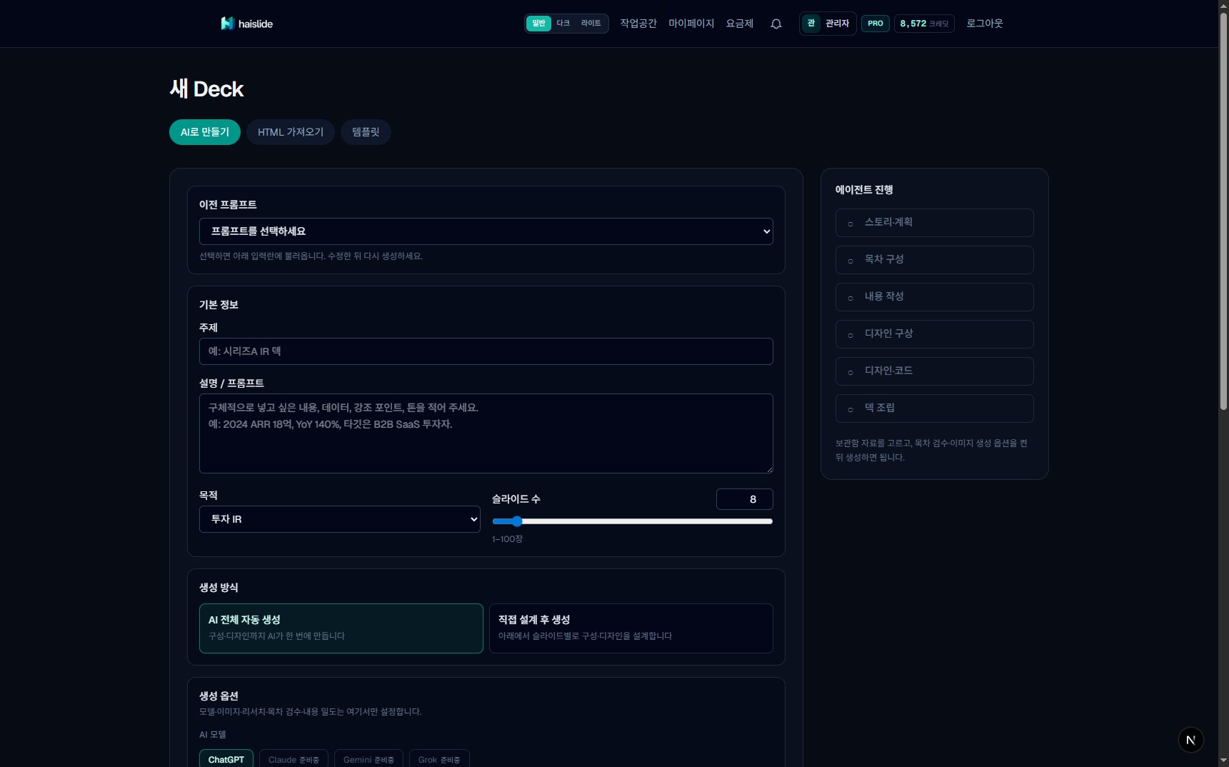Click the 에이전트 진행 panel title

pyautogui.click(x=864, y=190)
